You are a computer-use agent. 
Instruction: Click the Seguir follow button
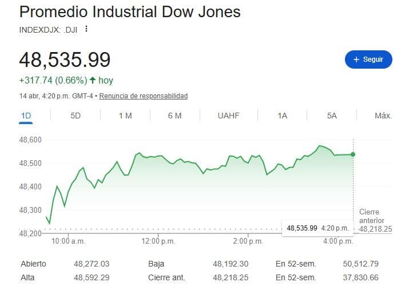(368, 59)
